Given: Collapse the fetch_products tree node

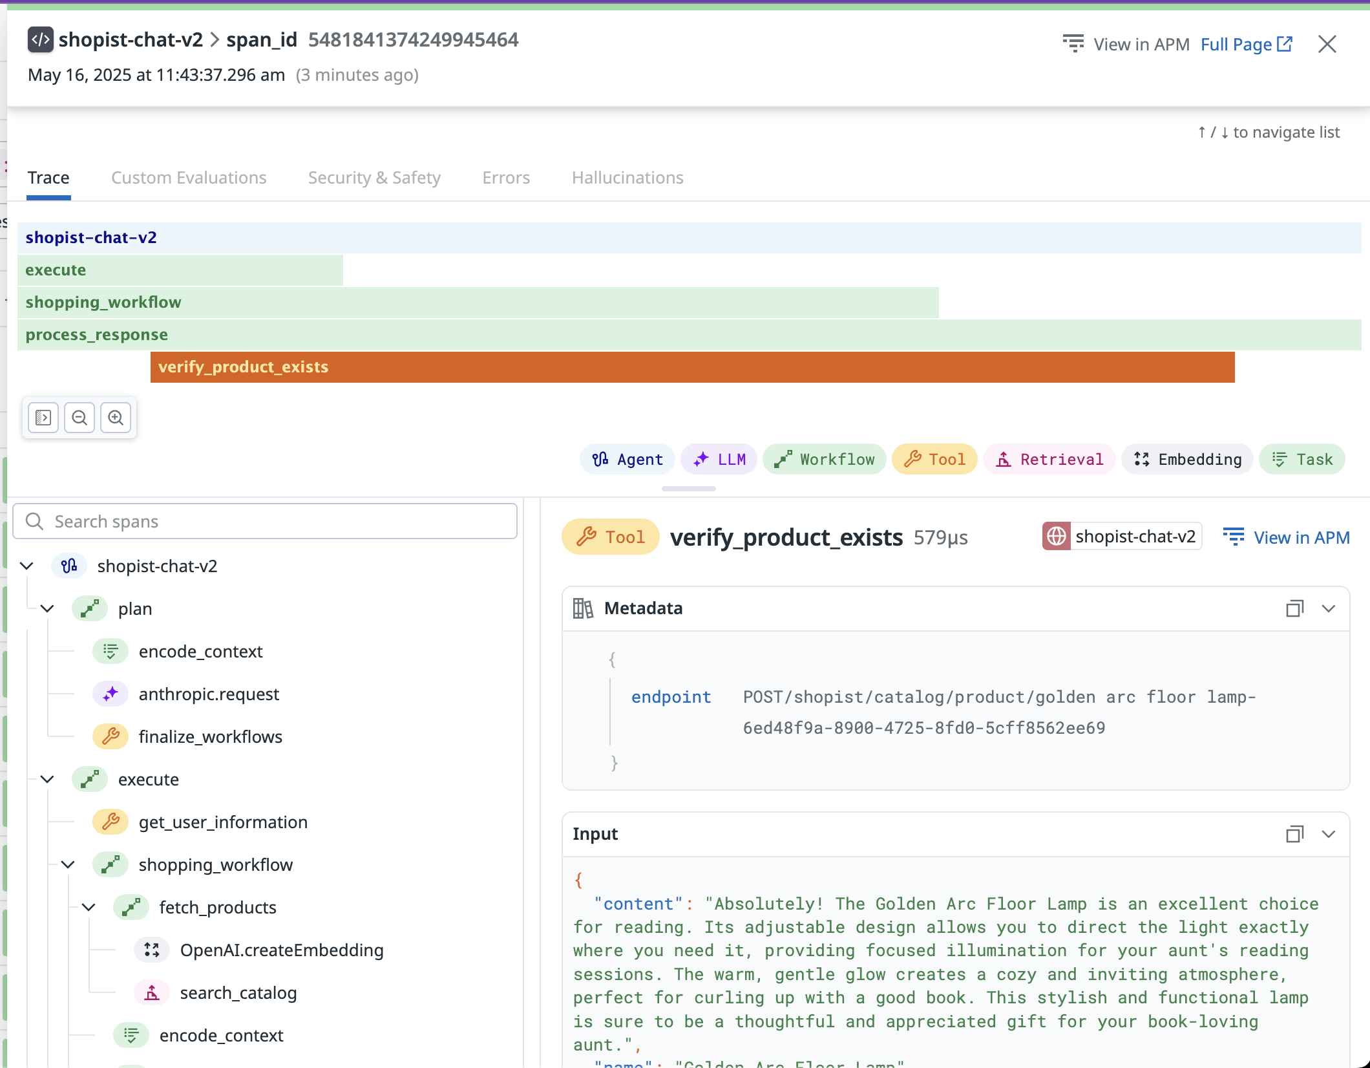Looking at the screenshot, I should pyautogui.click(x=89, y=907).
